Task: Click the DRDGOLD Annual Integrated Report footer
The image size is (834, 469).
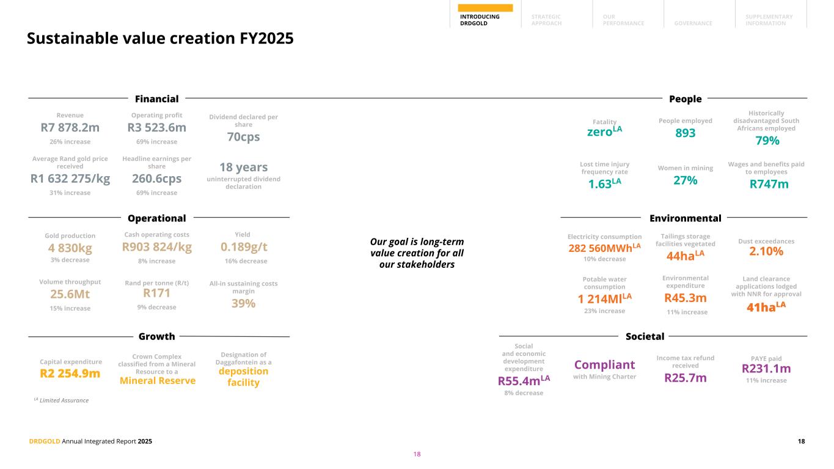Action: tap(89, 441)
